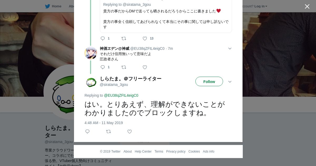
Task: Expand options chevron next to Follow button
Action: tap(230, 82)
